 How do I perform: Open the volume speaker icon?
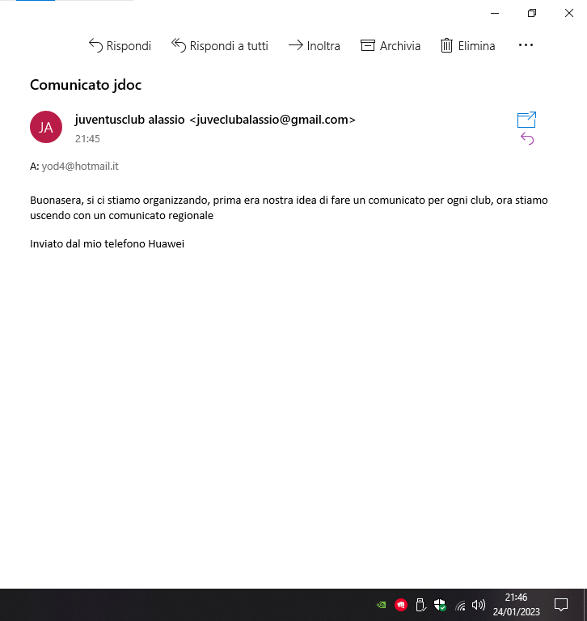[479, 605]
